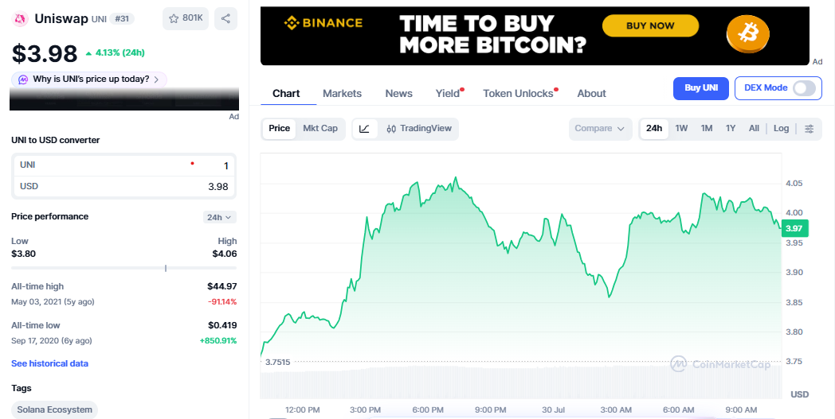The width and height of the screenshot is (835, 419).
Task: Switch to the News tab
Action: pos(399,94)
